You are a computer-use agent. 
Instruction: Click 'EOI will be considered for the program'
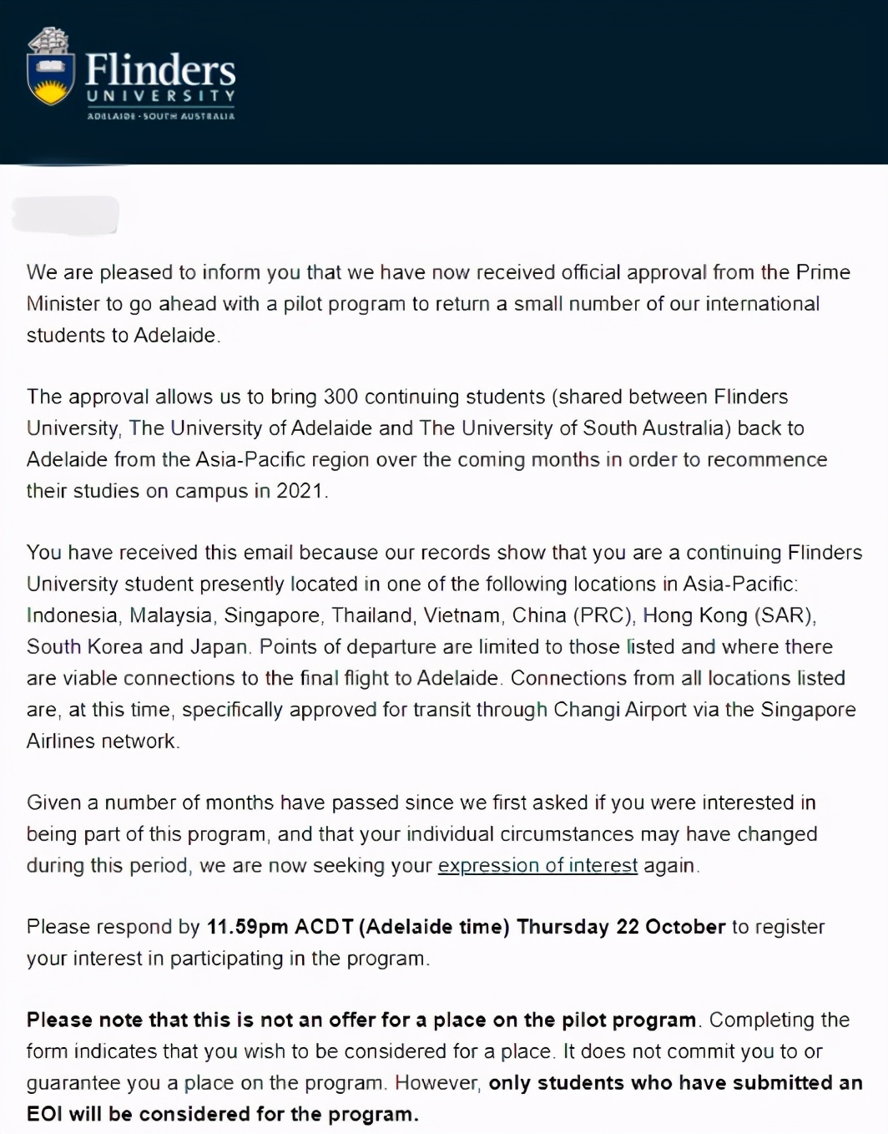coord(222,1114)
